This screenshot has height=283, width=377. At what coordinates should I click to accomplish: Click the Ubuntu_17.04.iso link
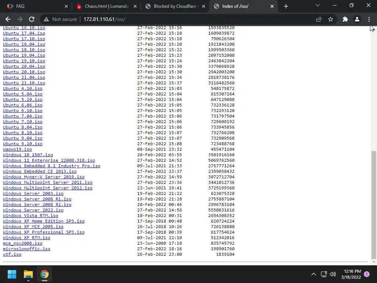(24, 33)
